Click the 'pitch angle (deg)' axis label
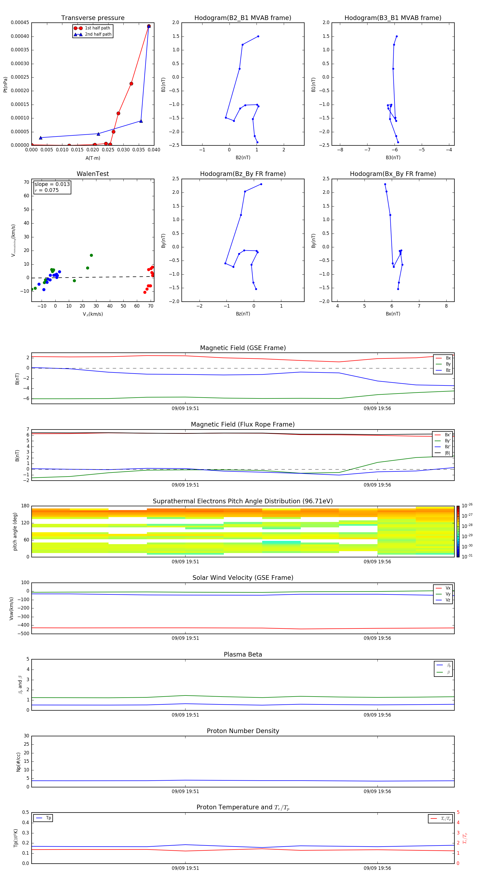The image size is (486, 892). coord(15,531)
